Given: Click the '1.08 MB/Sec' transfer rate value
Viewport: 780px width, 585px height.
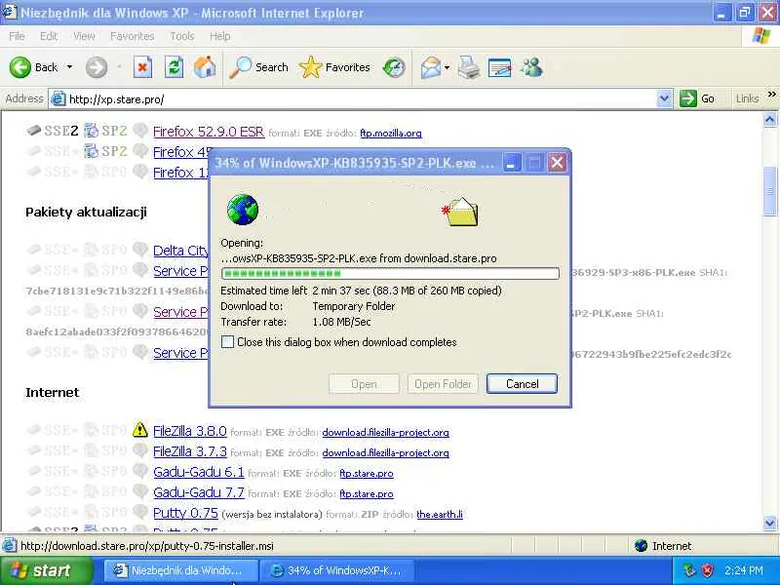Looking at the screenshot, I should [342, 322].
